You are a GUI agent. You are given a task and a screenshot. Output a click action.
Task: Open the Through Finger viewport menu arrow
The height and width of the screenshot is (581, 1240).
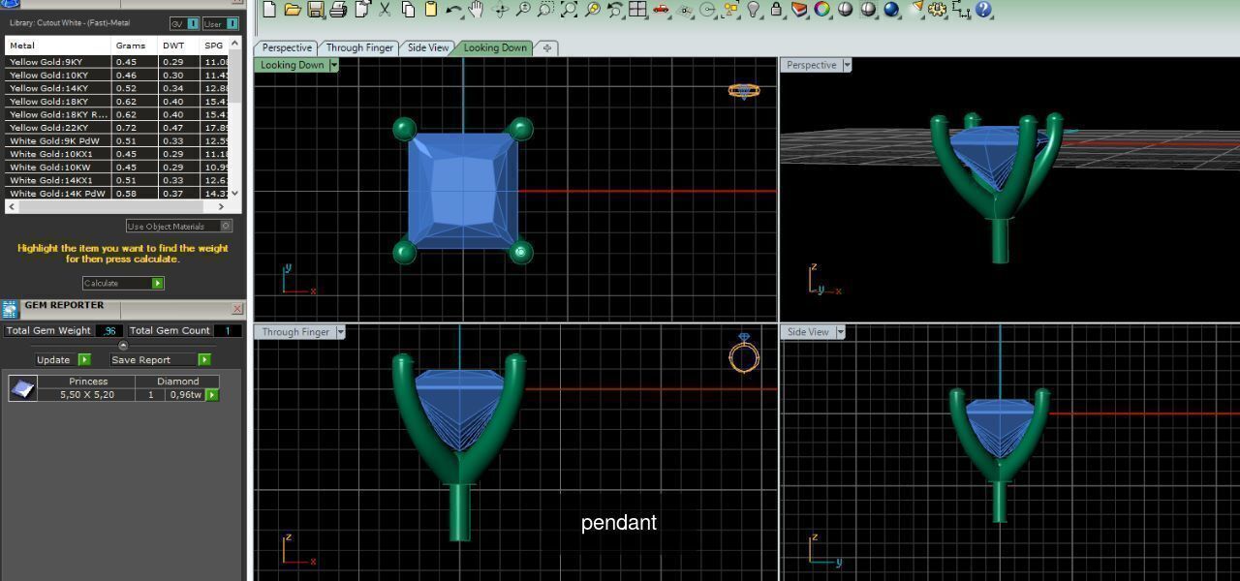pos(339,332)
